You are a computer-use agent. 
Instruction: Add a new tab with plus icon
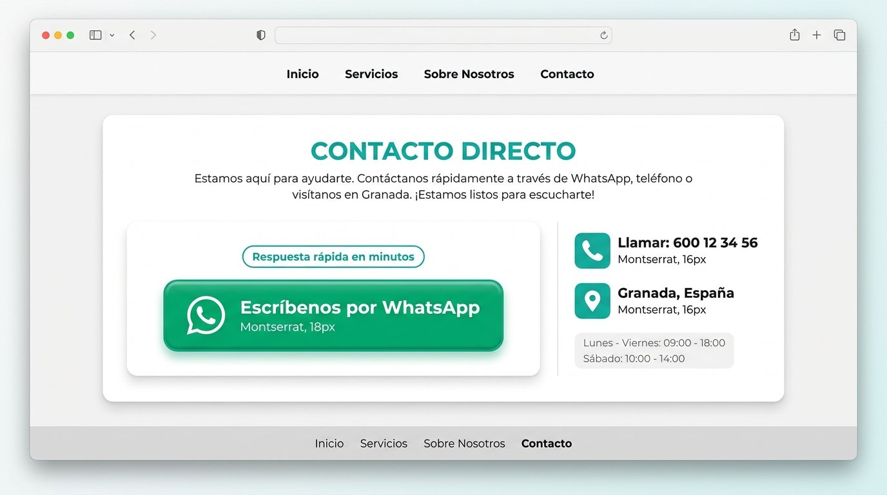point(817,35)
